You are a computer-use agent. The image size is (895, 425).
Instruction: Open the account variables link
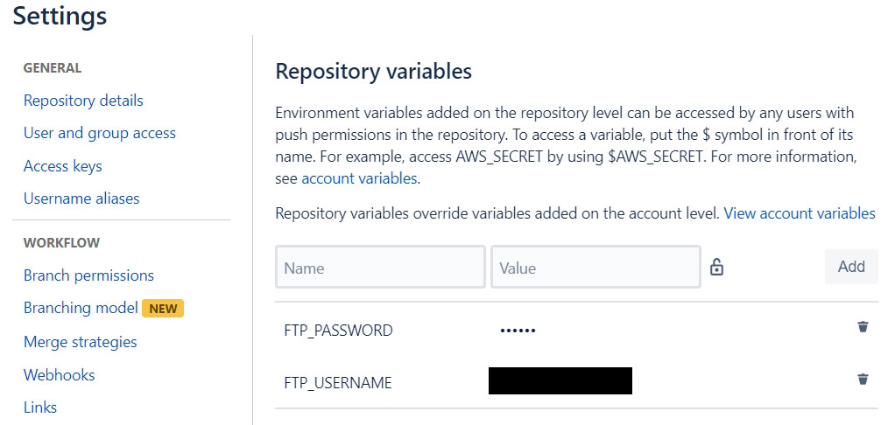click(x=359, y=178)
